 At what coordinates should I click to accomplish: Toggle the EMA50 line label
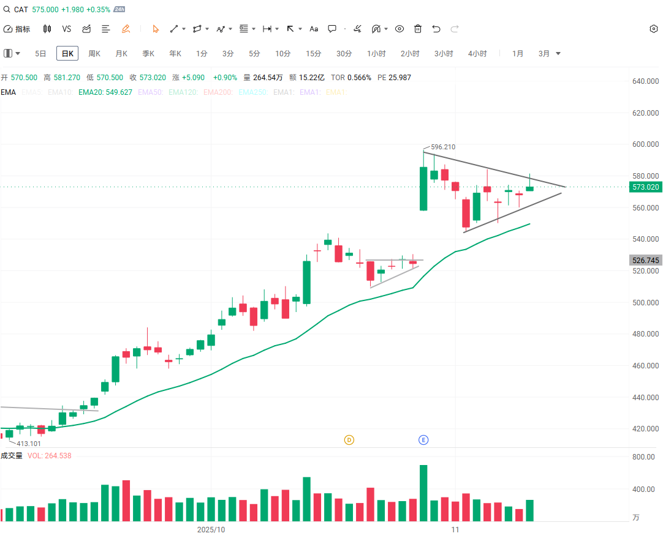pos(151,92)
